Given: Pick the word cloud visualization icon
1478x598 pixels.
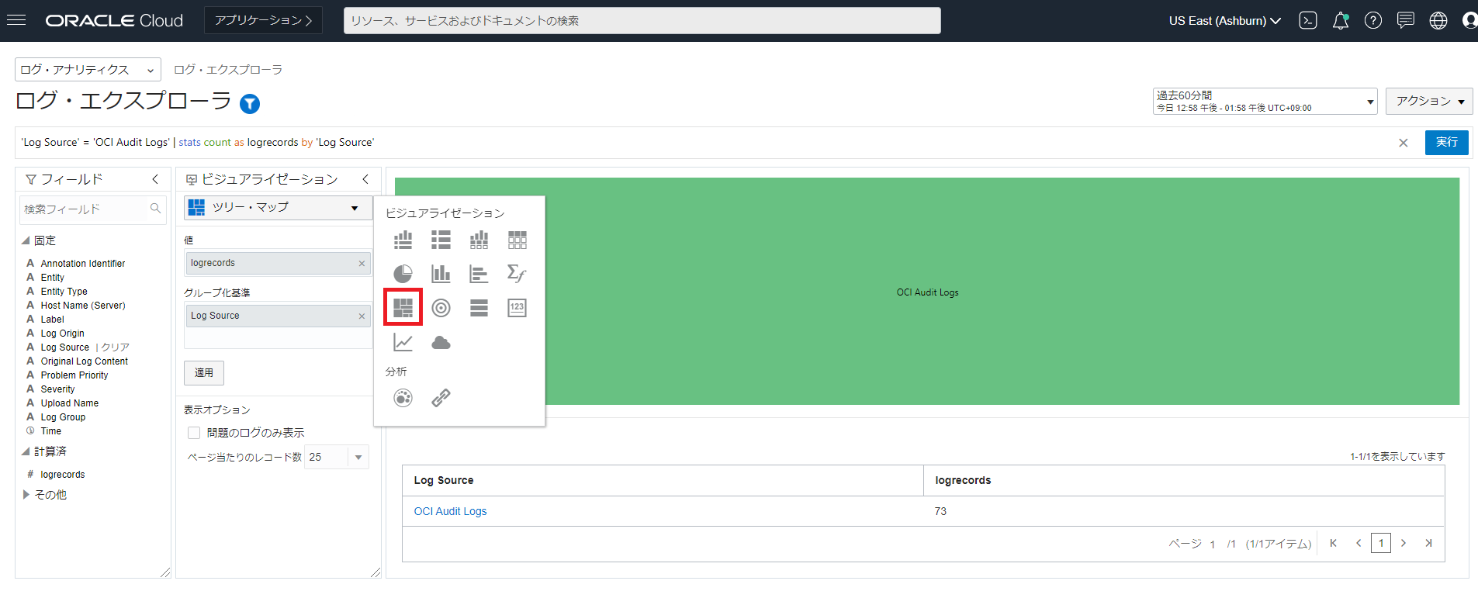Looking at the screenshot, I should [x=441, y=342].
